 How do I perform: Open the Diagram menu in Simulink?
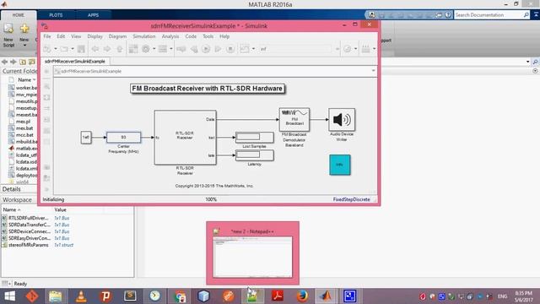[117, 36]
